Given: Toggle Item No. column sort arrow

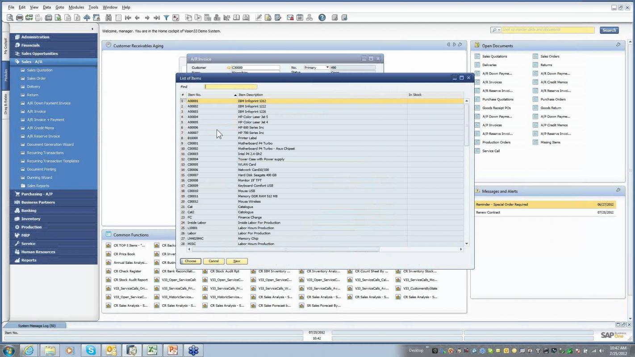Looking at the screenshot, I should point(235,95).
